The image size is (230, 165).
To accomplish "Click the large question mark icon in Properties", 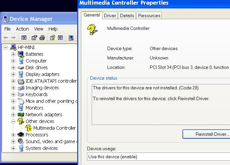I will 92,30.
